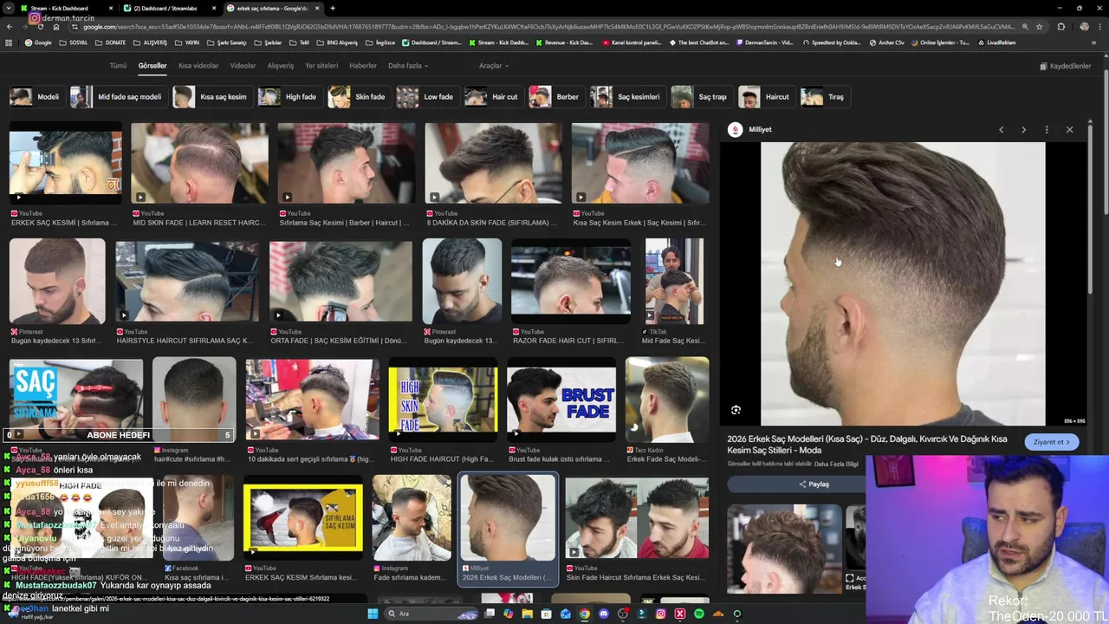Image resolution: width=1109 pixels, height=624 pixels.
Task: Open Discord from the taskbar
Action: [604, 614]
